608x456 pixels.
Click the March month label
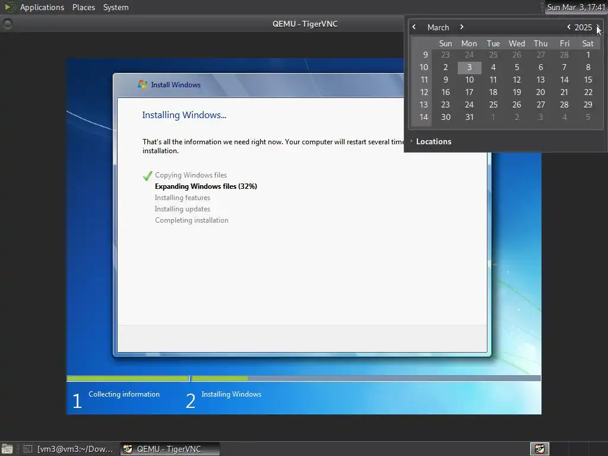(x=438, y=27)
